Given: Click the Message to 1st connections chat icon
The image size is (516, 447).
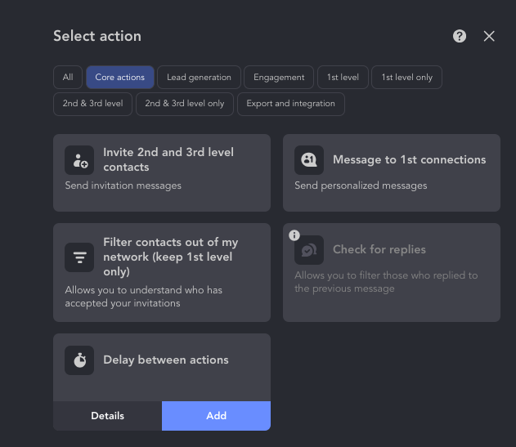Looking at the screenshot, I should tap(309, 160).
